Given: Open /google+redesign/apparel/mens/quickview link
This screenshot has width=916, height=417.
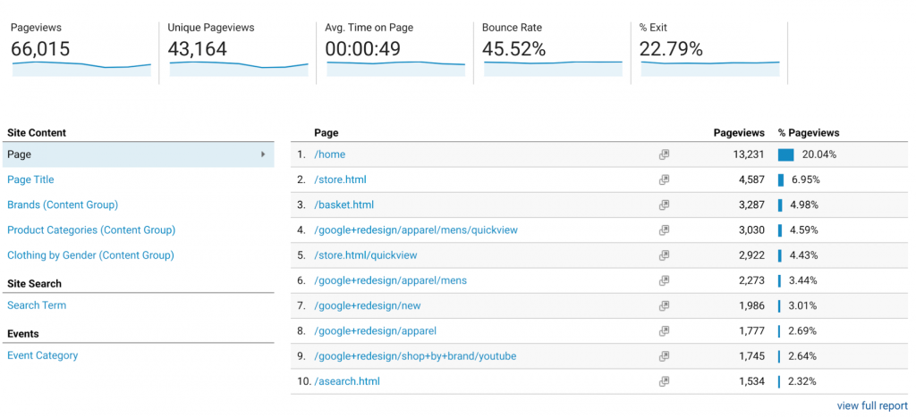Looking at the screenshot, I should coord(415,229).
